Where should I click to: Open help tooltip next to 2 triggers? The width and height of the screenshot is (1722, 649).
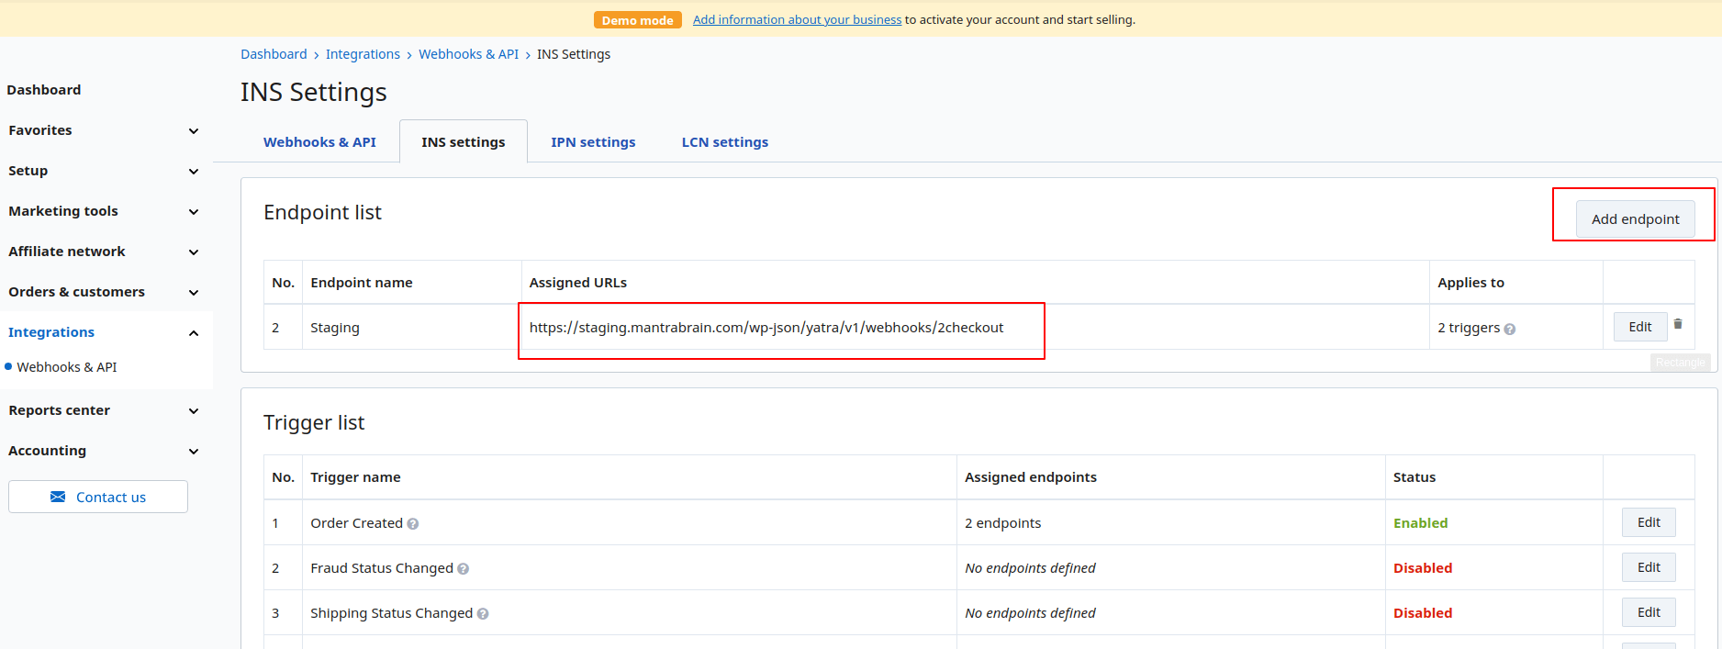pos(1510,330)
